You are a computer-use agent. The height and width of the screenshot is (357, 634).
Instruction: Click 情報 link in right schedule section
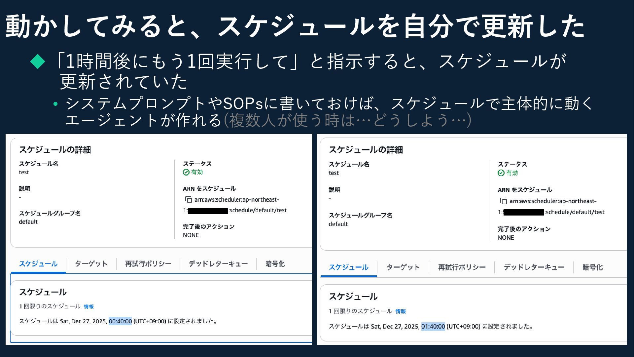click(x=401, y=311)
